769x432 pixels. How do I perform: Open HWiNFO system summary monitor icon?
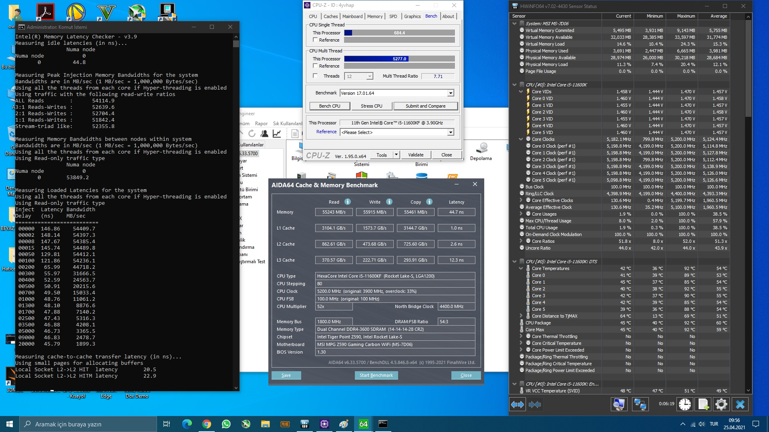(619, 404)
